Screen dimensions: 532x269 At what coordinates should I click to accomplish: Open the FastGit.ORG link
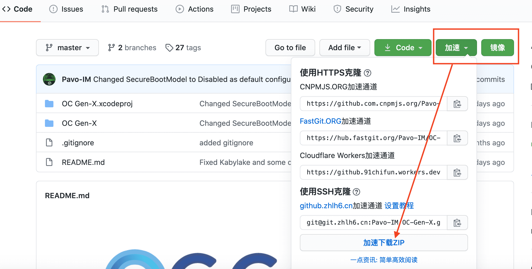tap(320, 121)
